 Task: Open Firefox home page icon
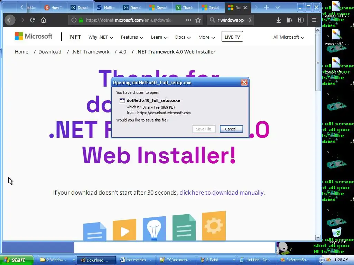point(43,20)
